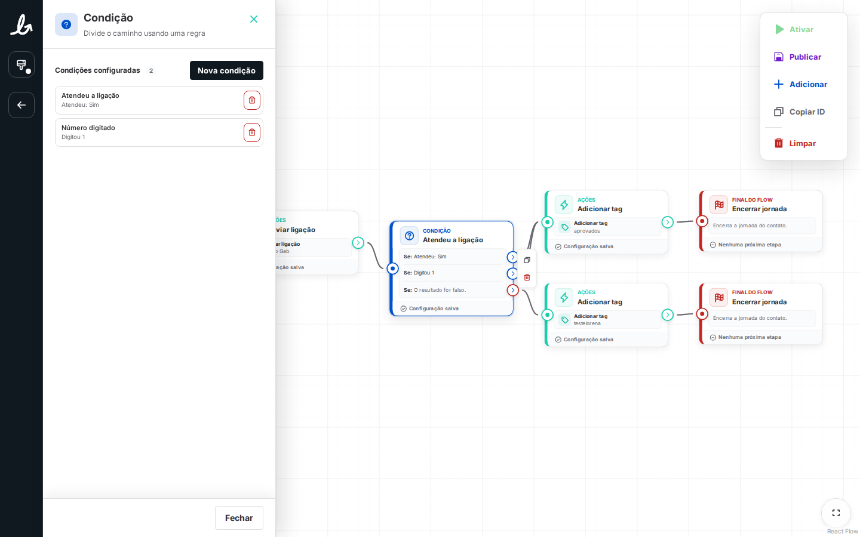Duplicate the condition node with the copy icon

tap(527, 260)
